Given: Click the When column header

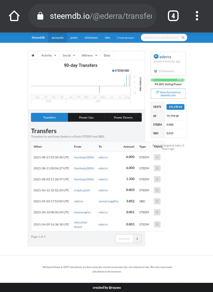Looking at the screenshot, I should 38,146.
